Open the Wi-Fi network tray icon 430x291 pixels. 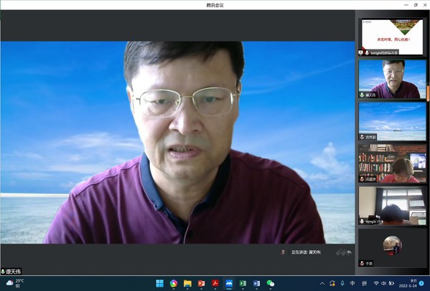(376, 283)
